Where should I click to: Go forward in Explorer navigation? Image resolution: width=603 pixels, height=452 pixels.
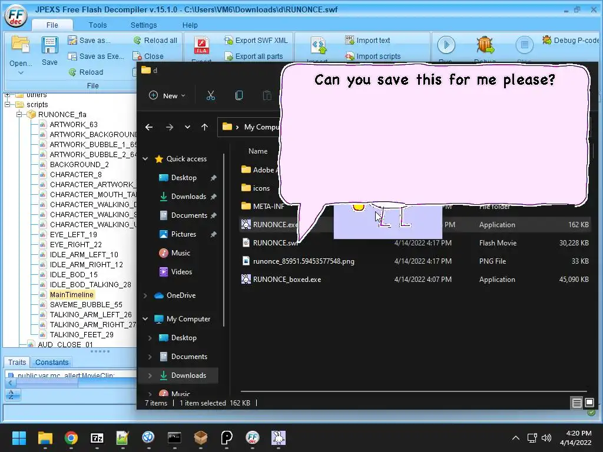(169, 127)
